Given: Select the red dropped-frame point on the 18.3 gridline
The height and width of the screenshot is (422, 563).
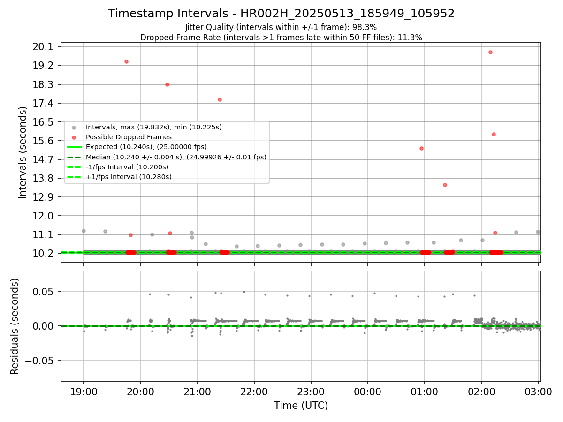Looking at the screenshot, I should click(167, 84).
